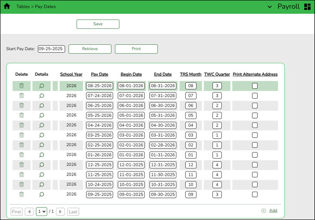Screen dimensions: 315x220
Task: Delete the 05-25-2026 pay date row
Action: (x=21, y=115)
